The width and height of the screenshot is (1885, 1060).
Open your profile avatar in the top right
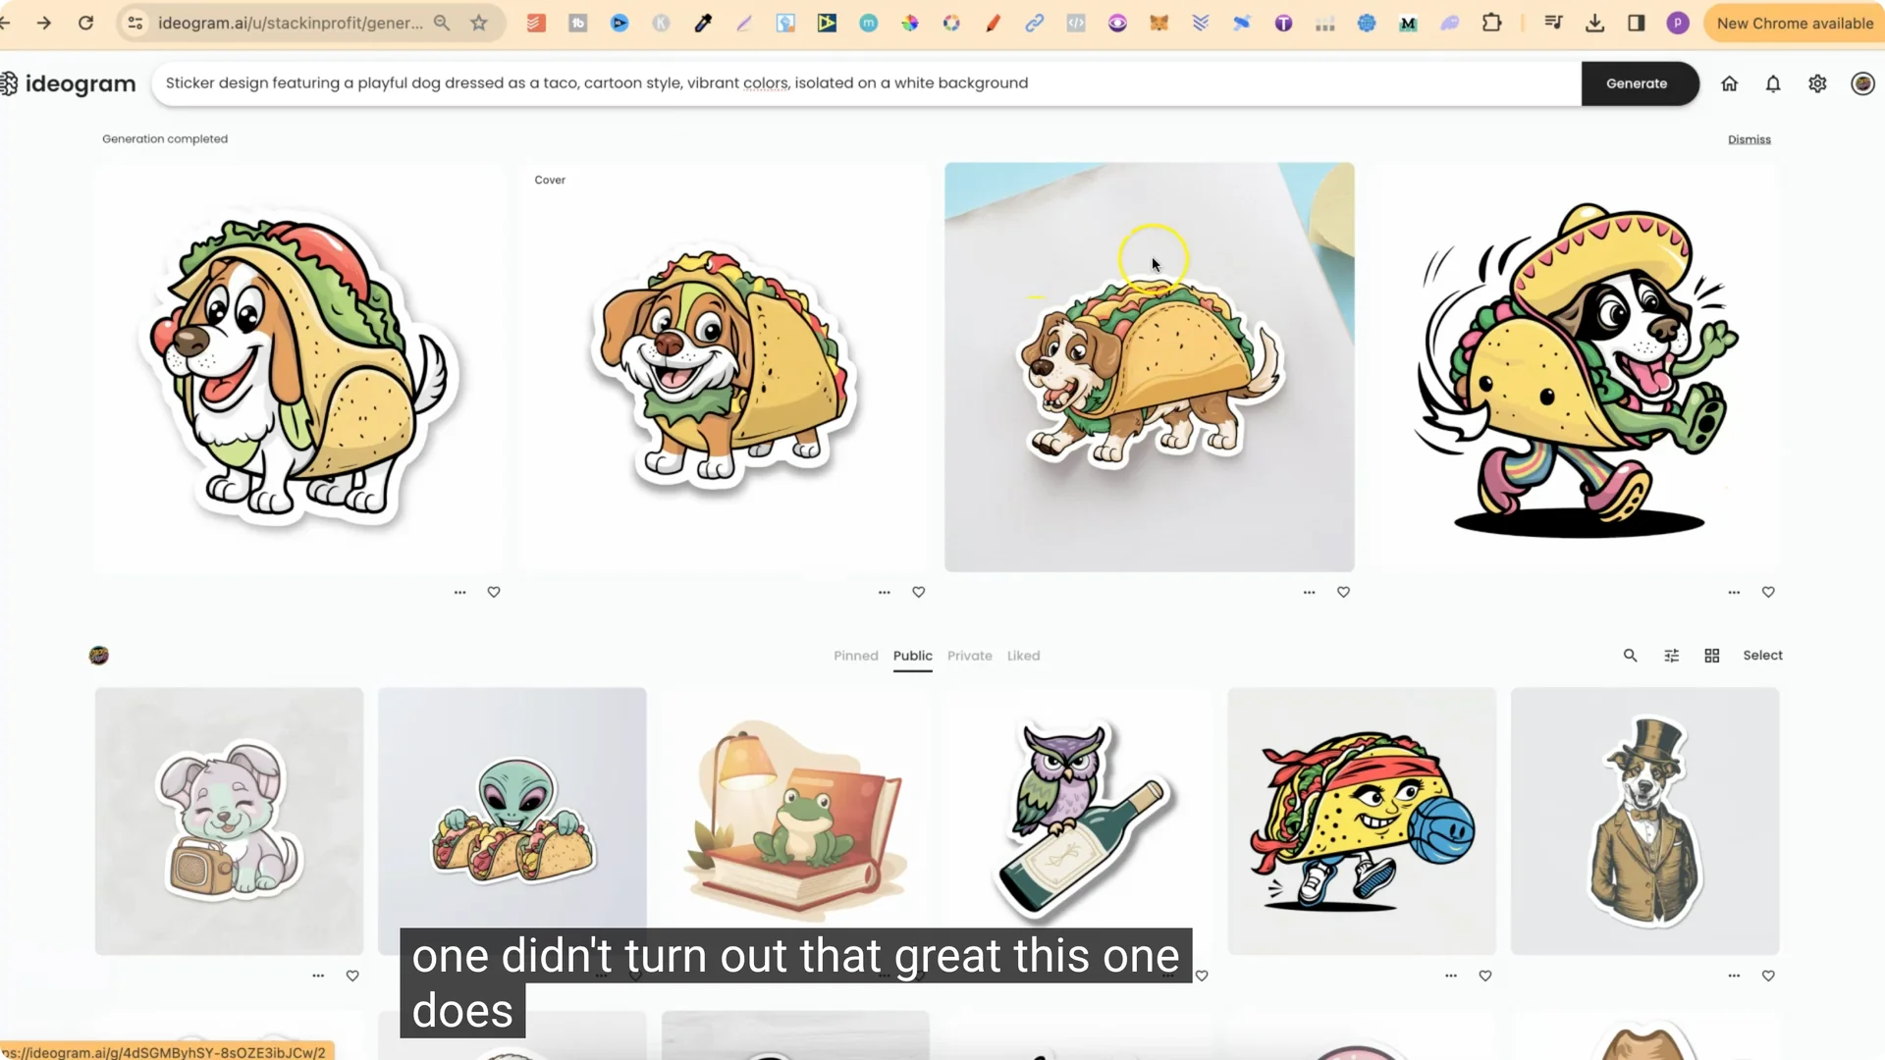pos(1861,83)
